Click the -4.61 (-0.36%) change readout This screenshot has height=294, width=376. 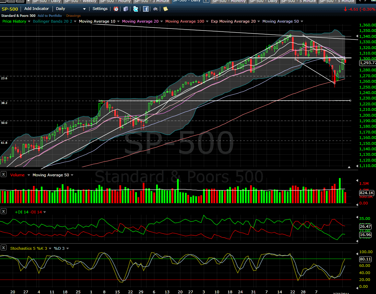(x=360, y=9)
